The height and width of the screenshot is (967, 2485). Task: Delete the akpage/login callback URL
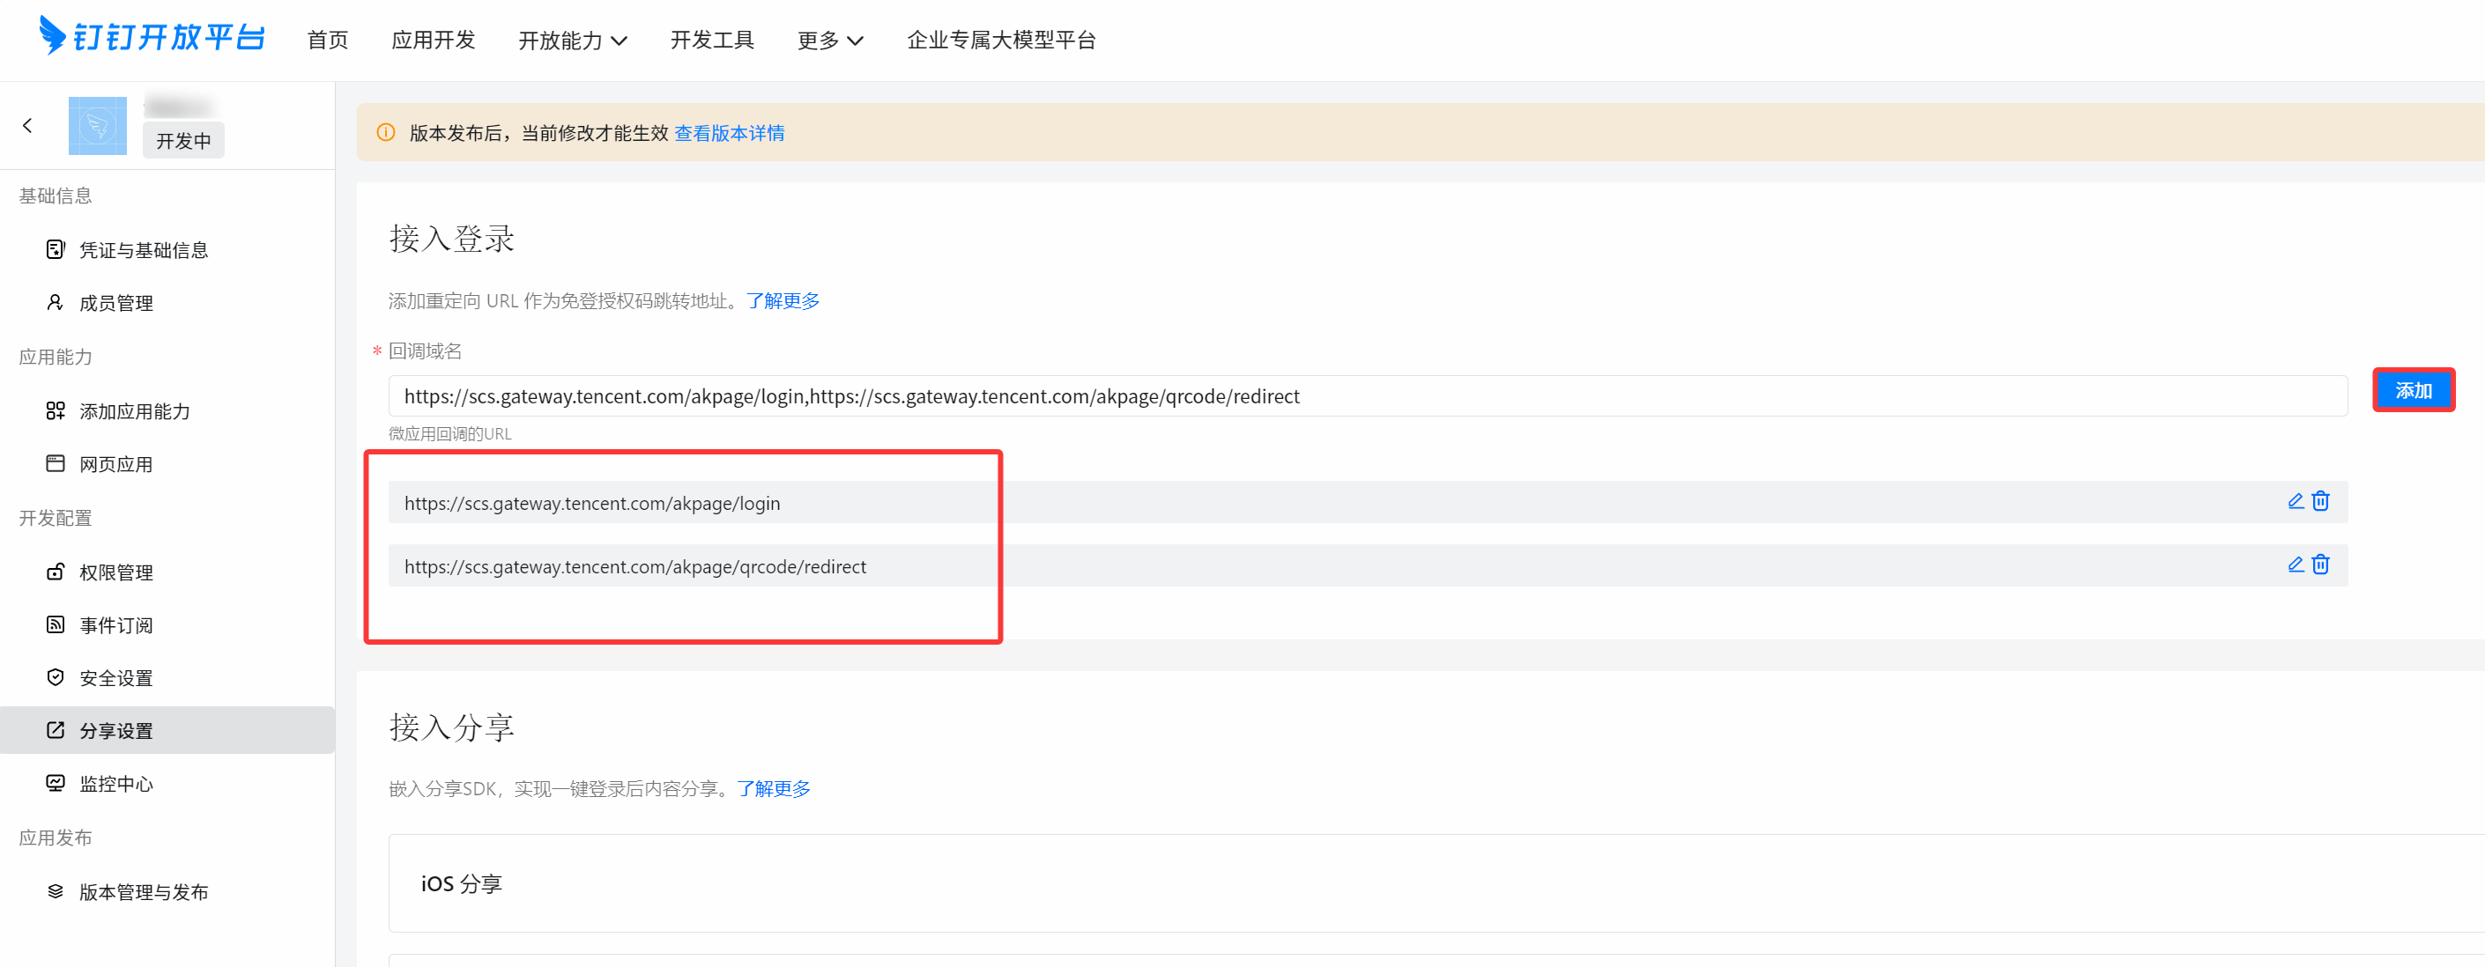(x=2320, y=501)
